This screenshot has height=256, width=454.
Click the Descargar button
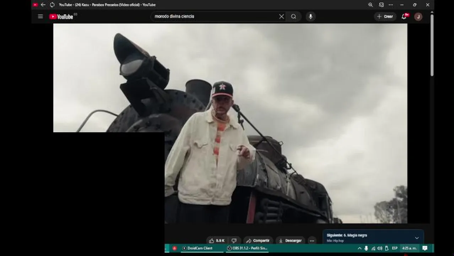tap(290, 241)
